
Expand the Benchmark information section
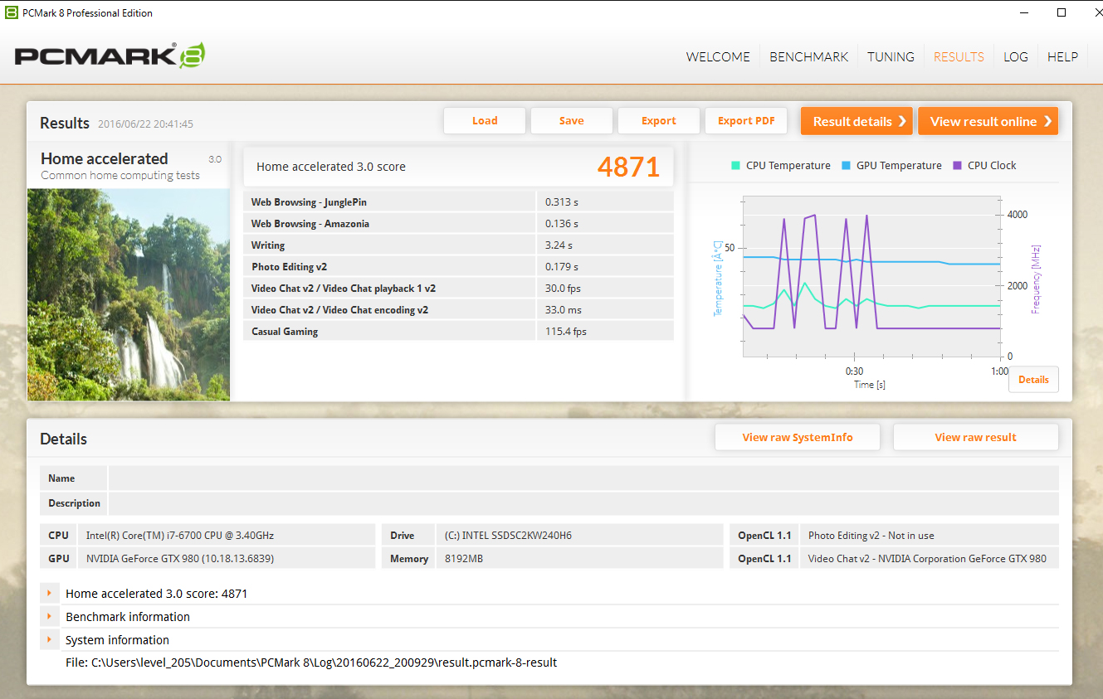[x=50, y=617]
